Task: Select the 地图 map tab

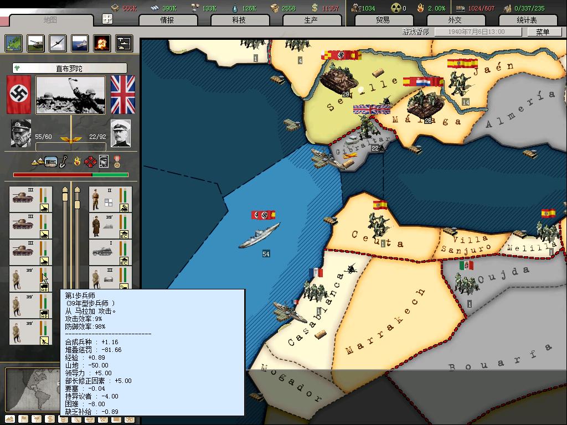Action: click(x=50, y=20)
